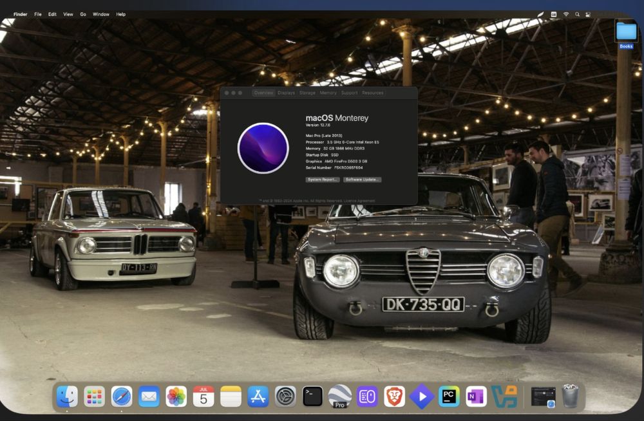The width and height of the screenshot is (644, 421).
Task: Launch the App Store dock icon
Action: pos(258,396)
